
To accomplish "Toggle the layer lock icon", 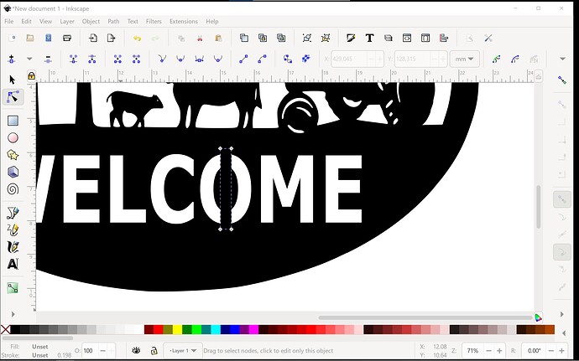I will pyautogui.click(x=154, y=350).
